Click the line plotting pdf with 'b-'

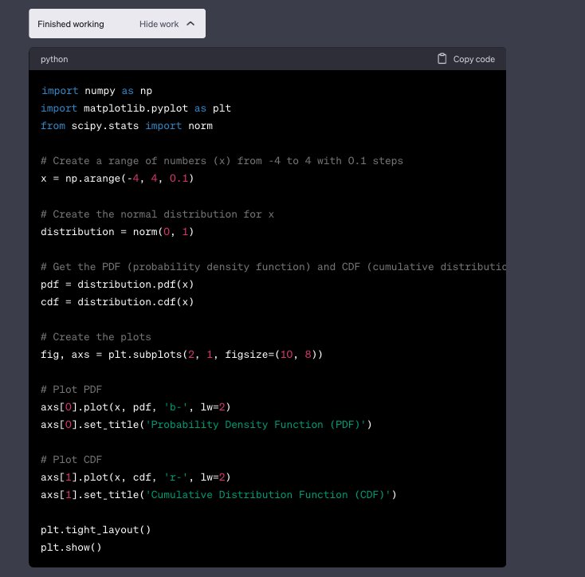tap(135, 407)
